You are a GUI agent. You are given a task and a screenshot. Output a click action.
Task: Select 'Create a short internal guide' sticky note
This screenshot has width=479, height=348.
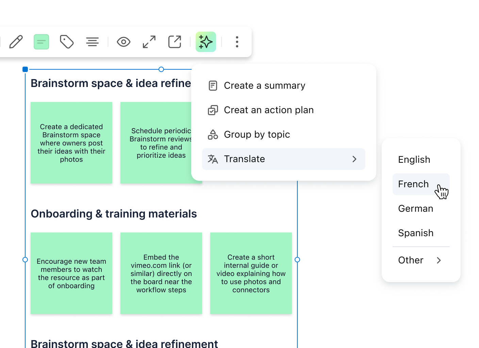pyautogui.click(x=251, y=273)
